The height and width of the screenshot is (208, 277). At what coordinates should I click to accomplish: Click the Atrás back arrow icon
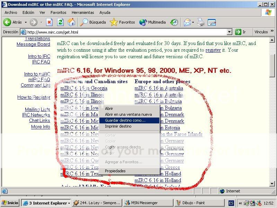click(7, 22)
